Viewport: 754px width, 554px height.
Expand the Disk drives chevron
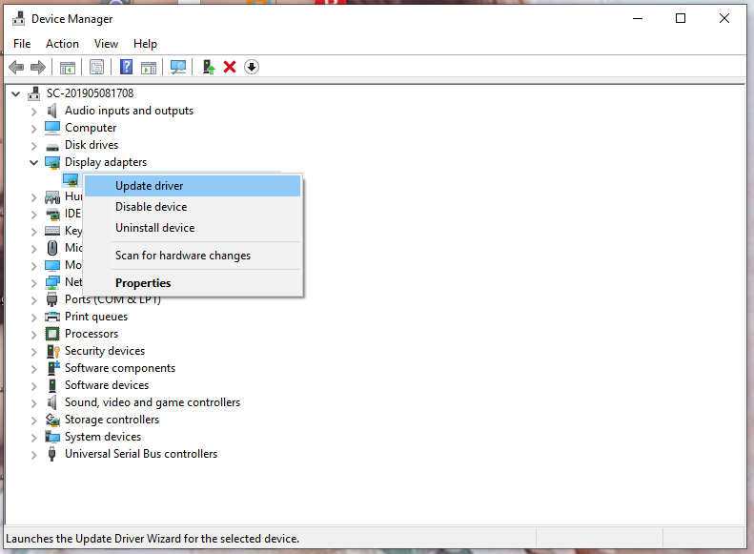pos(33,146)
